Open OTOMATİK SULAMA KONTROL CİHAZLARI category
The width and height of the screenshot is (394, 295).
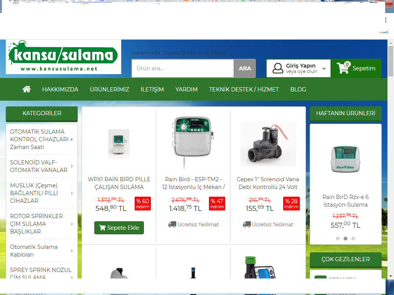pyautogui.click(x=39, y=139)
